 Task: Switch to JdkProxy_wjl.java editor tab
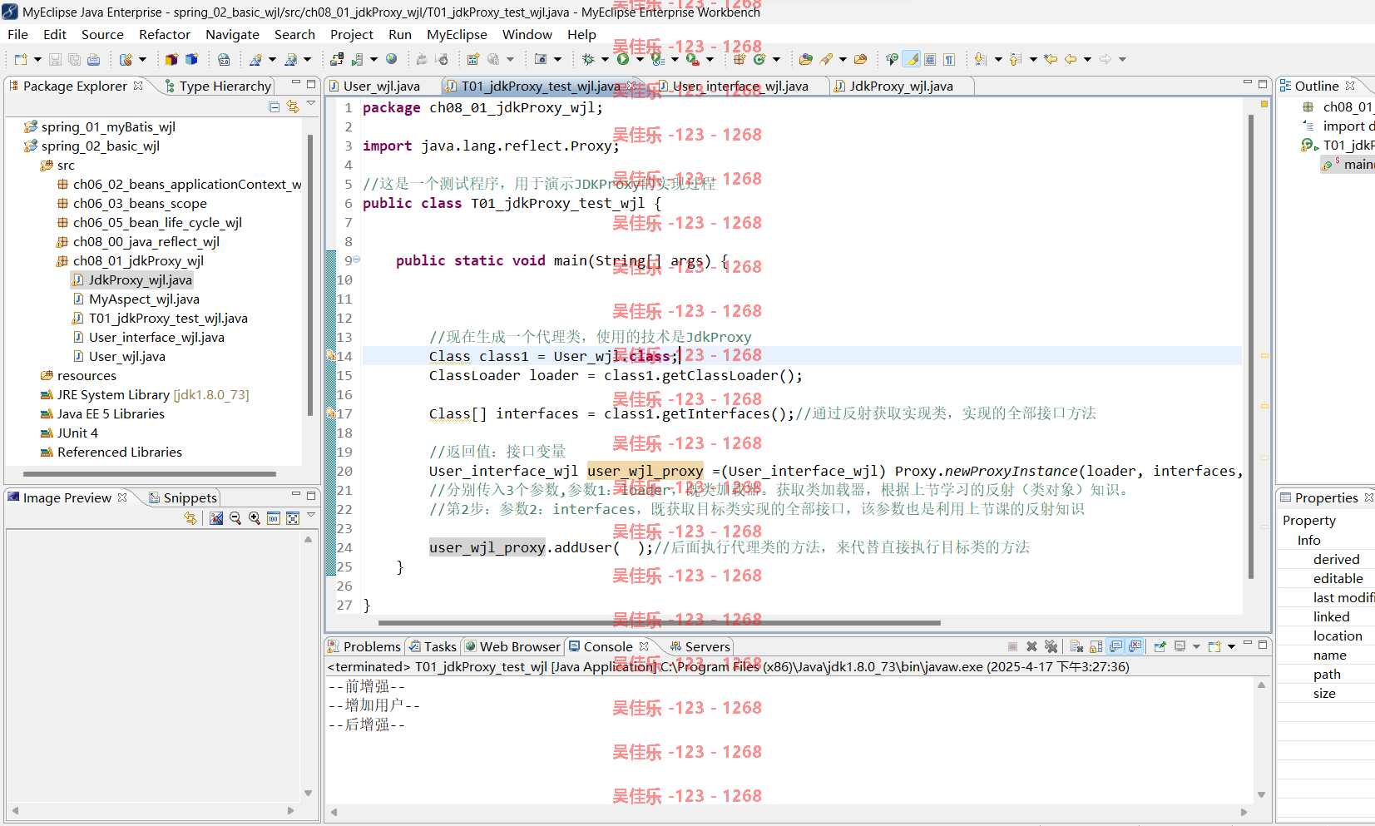click(901, 86)
